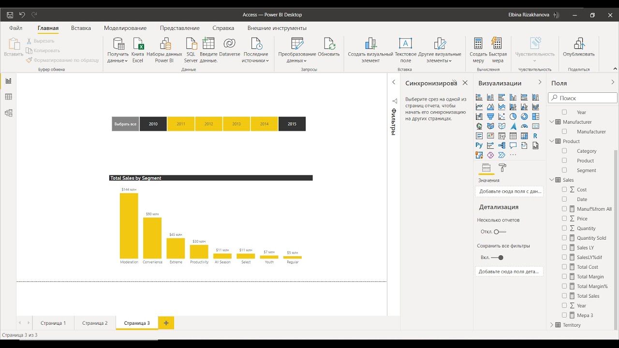Click the Поиск fields search box
619x348 pixels.
[583, 98]
